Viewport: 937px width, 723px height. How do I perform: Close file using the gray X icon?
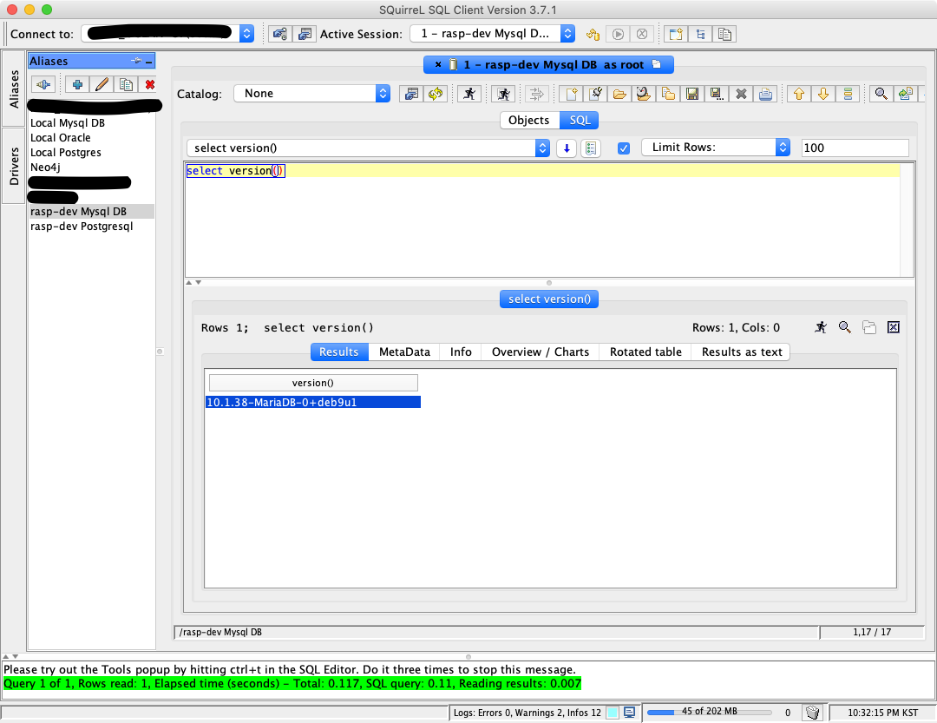pos(741,94)
